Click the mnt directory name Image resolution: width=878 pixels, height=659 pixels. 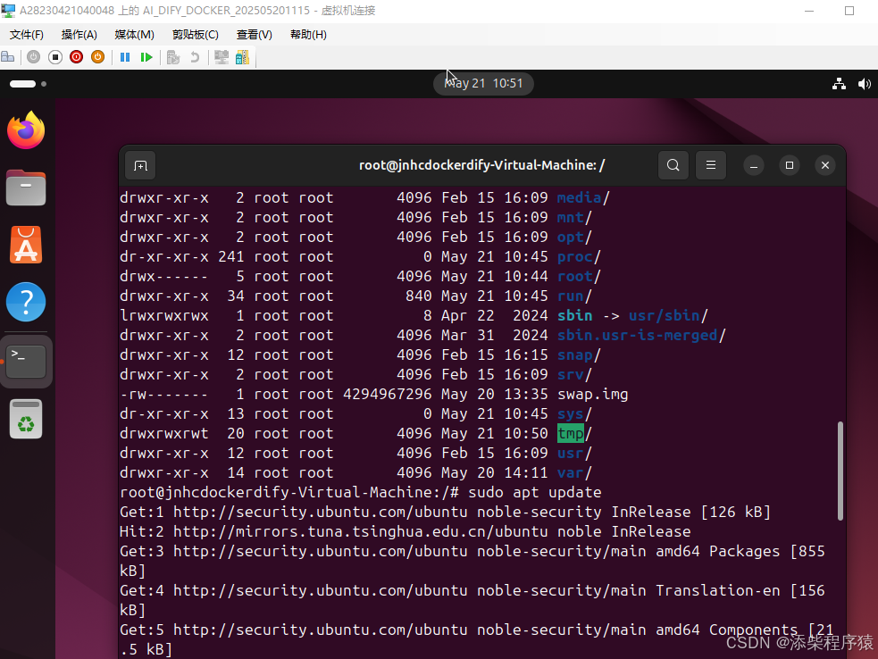coord(570,217)
